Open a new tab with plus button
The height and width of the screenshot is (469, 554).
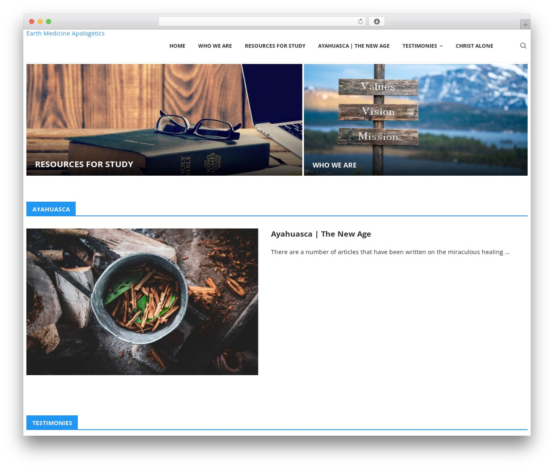point(525,25)
